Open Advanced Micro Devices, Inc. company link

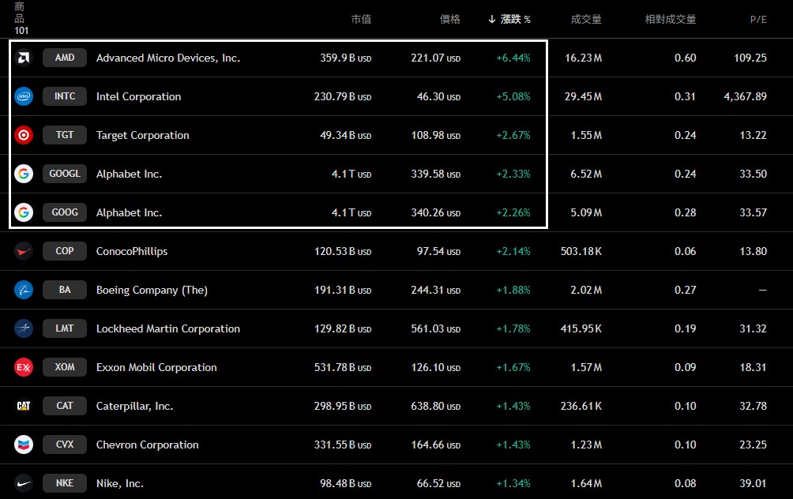point(168,58)
